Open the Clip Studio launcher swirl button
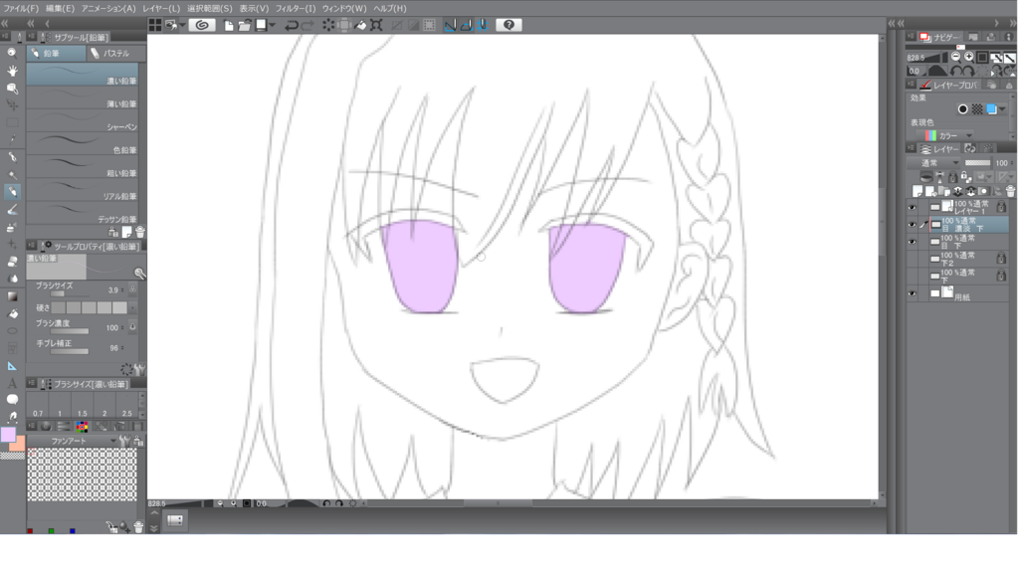The image size is (1019, 573). click(202, 25)
